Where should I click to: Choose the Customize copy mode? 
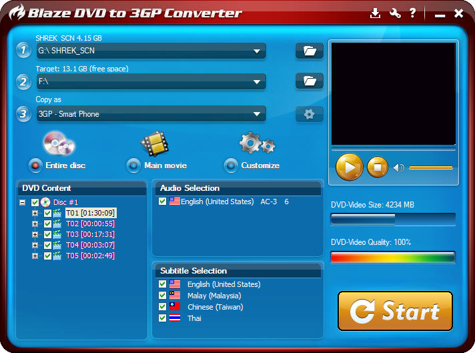[231, 165]
